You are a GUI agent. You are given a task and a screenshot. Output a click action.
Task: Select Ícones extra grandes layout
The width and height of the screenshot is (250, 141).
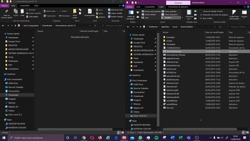coord(151,11)
